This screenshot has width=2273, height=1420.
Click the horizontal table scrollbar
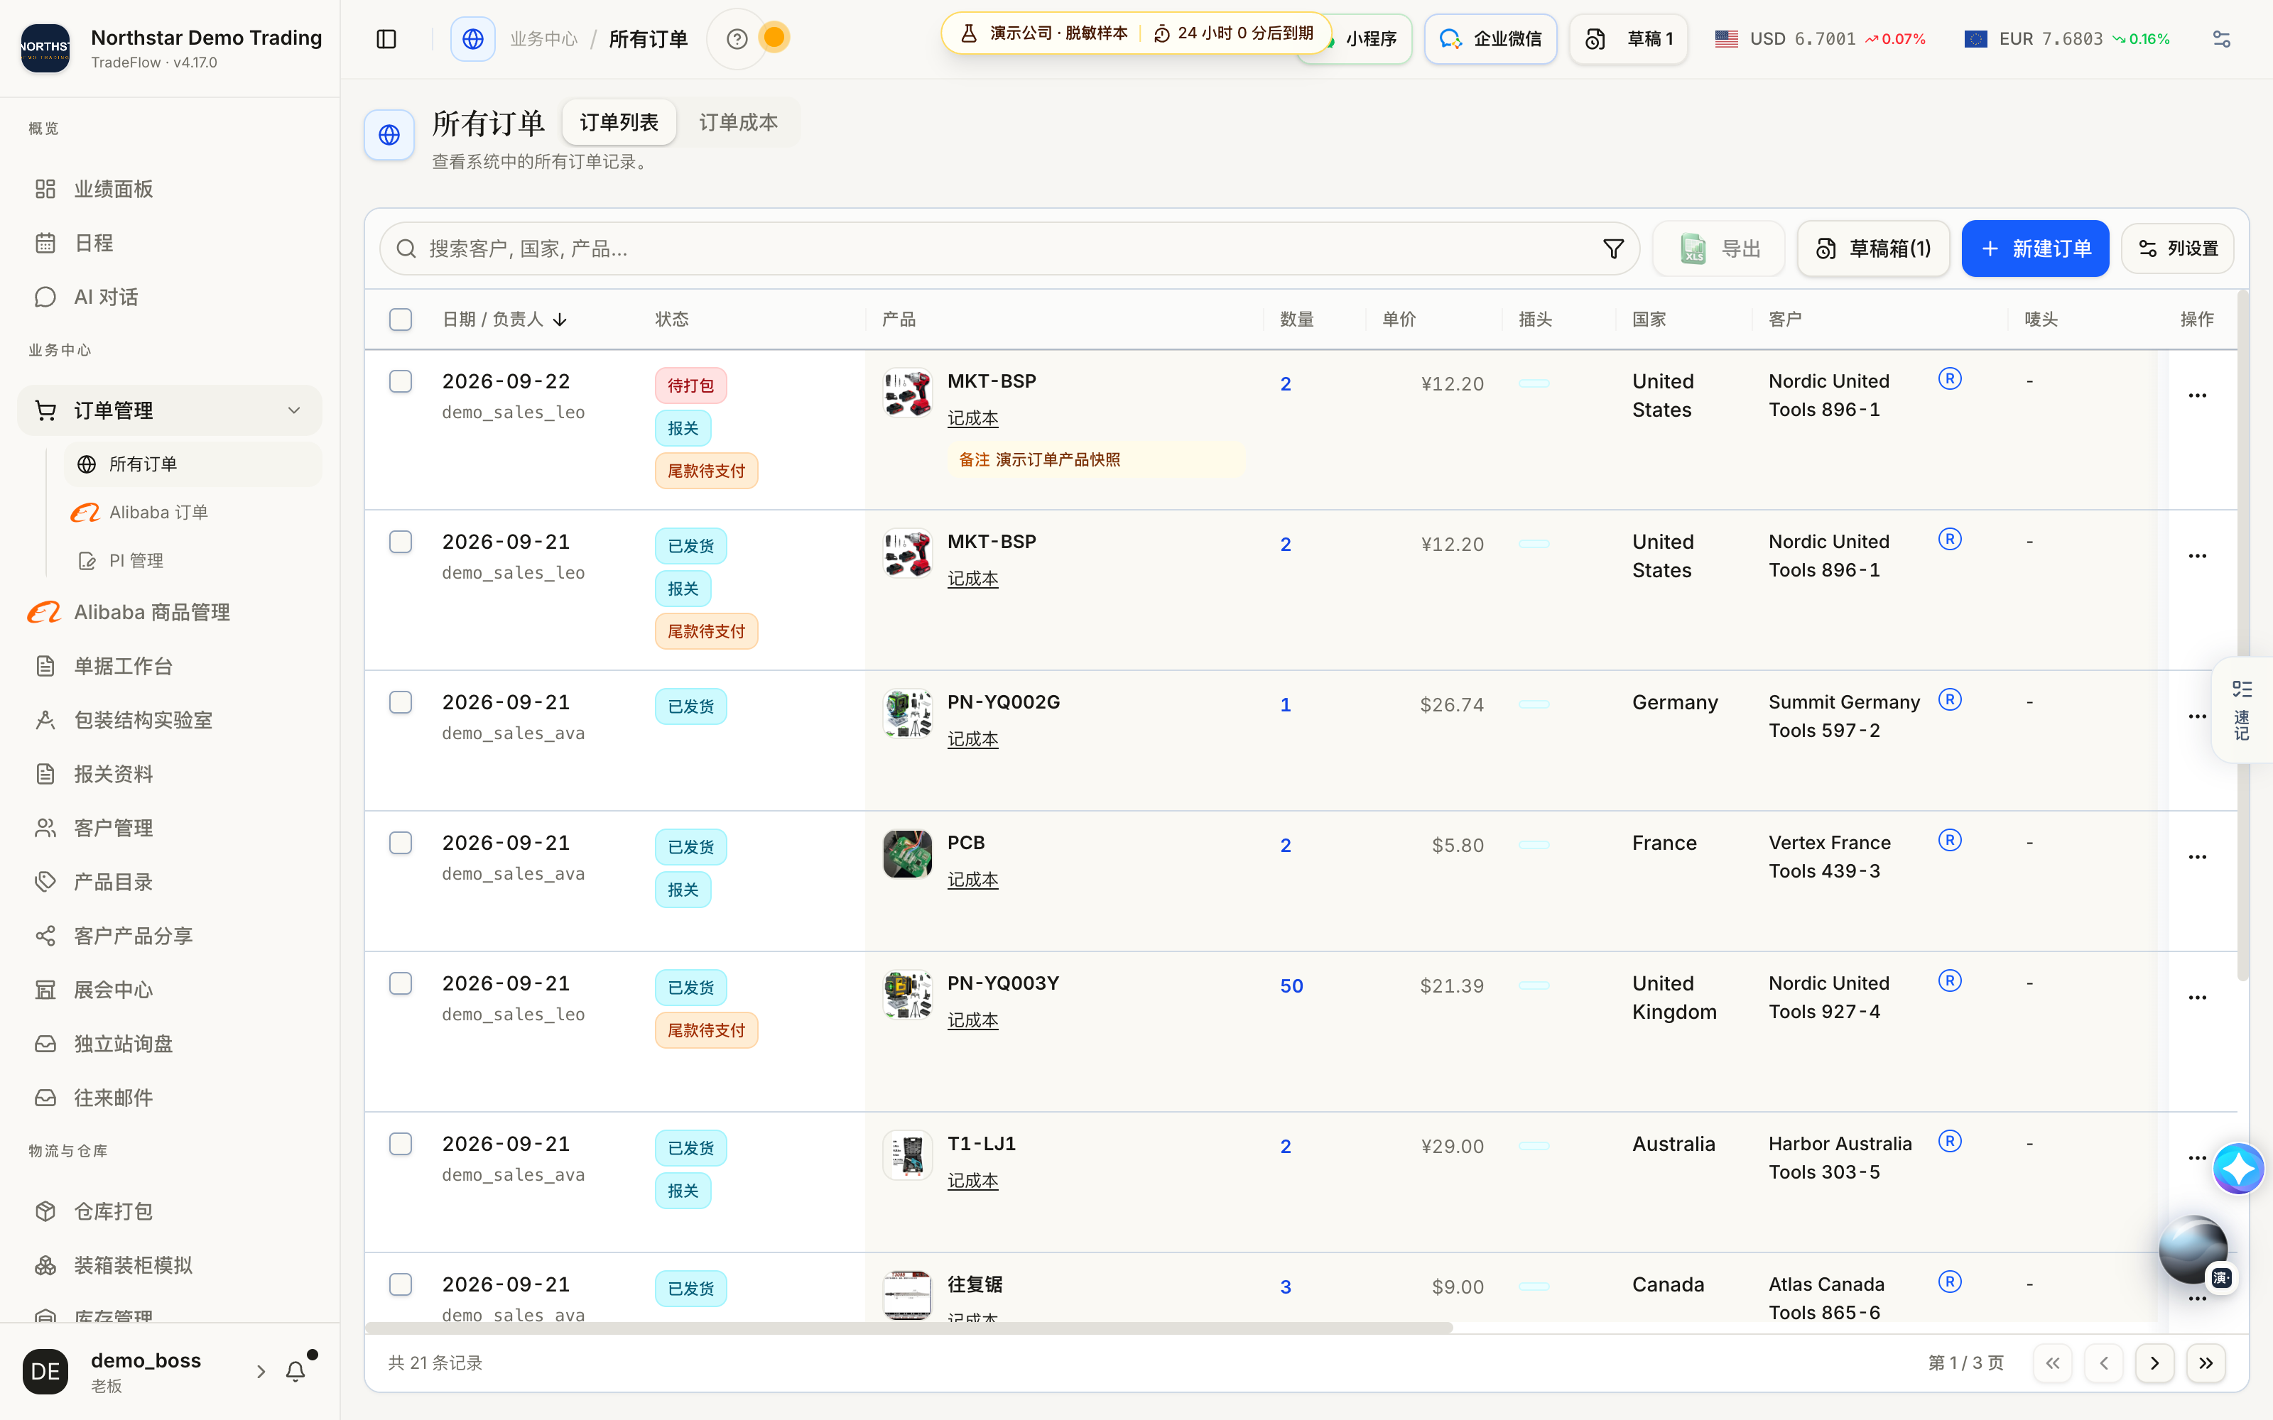pyautogui.click(x=909, y=1328)
